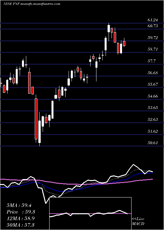Click the 56.68 price level label
The width and height of the screenshot is (164, 230).
153,73
